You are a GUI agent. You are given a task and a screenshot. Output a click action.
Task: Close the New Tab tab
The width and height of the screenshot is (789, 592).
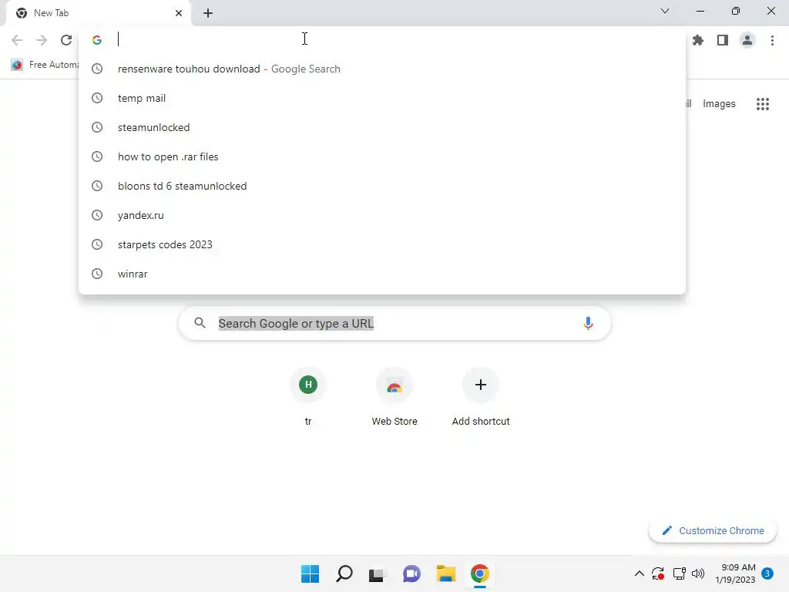click(179, 13)
